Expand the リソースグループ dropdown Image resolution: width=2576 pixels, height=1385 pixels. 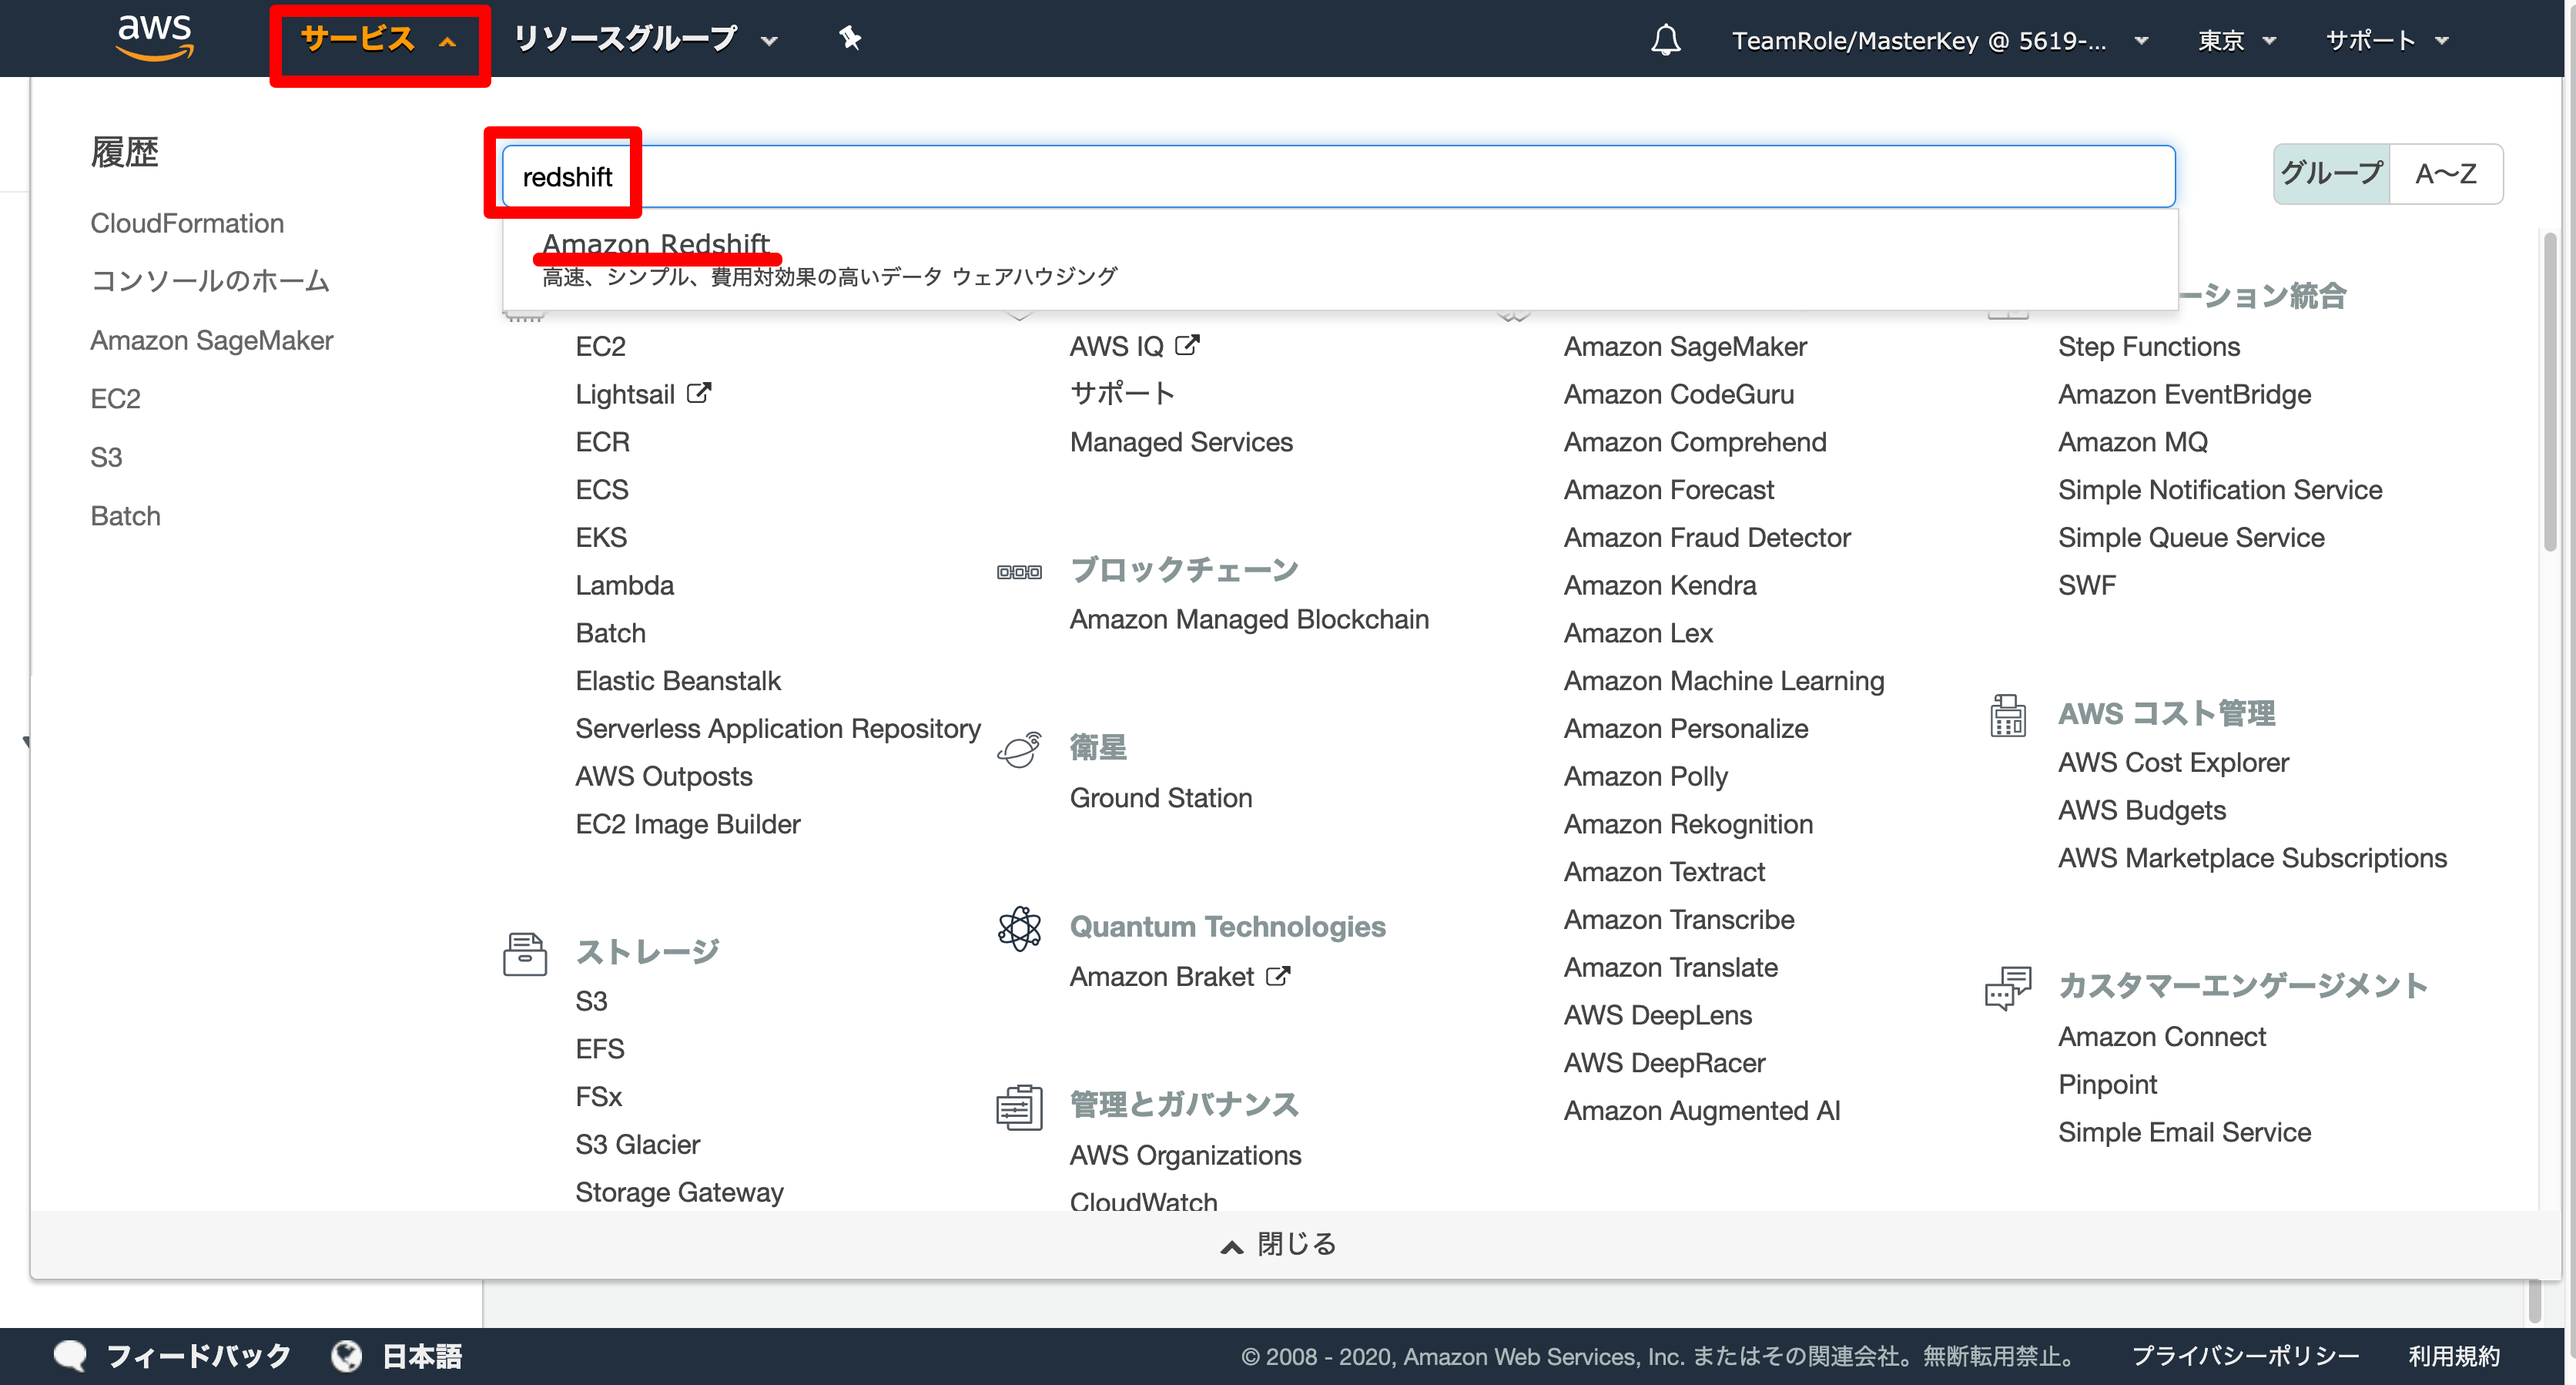click(x=645, y=39)
